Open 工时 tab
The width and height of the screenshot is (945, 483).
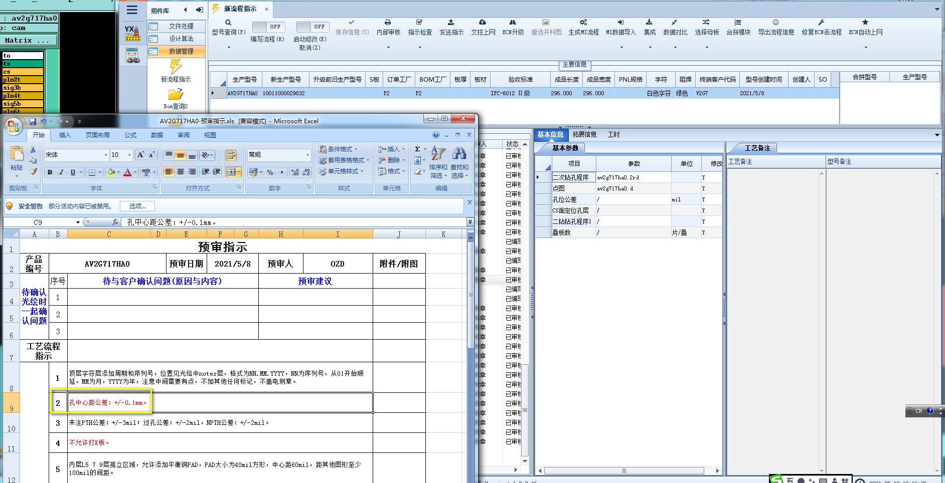613,135
